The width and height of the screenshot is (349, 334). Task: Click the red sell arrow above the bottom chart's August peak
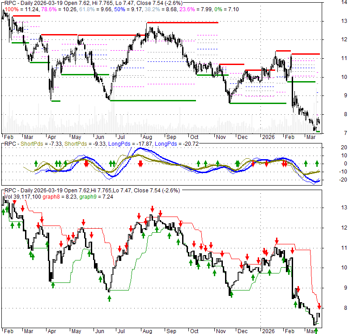[x=152, y=209]
